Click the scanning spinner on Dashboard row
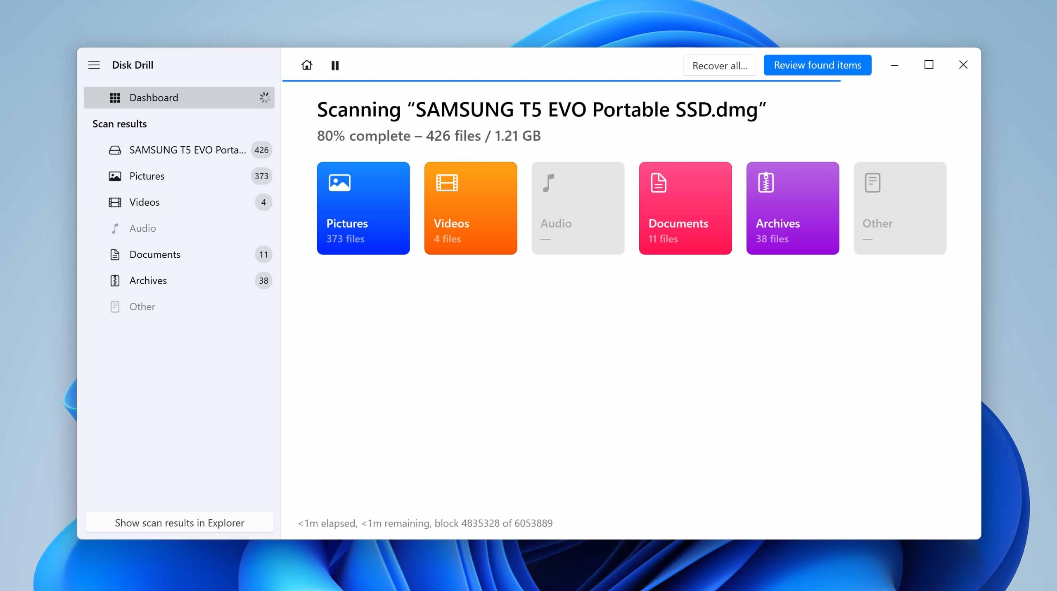This screenshot has width=1057, height=591. pyautogui.click(x=264, y=97)
